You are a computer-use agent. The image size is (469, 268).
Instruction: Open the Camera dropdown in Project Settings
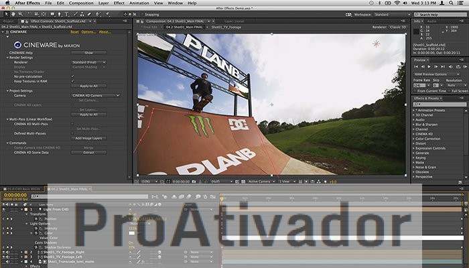click(96, 95)
